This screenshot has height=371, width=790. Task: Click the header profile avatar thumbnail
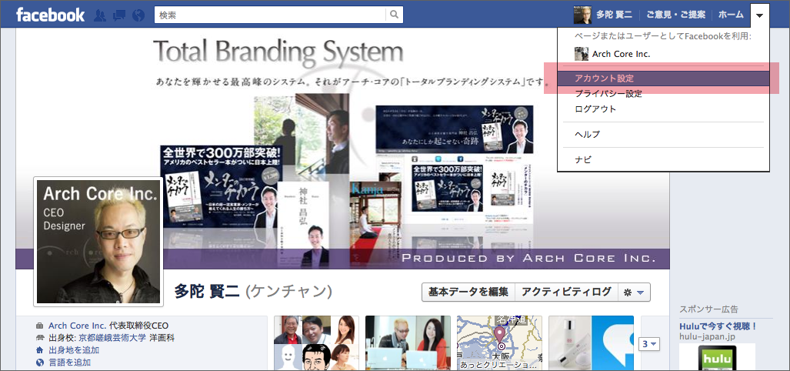pos(583,15)
